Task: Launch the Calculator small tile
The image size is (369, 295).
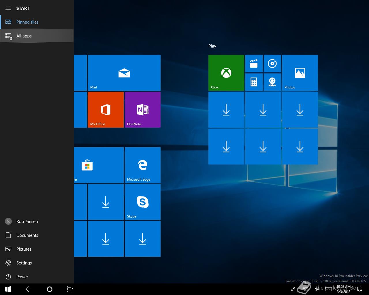Action: (254, 82)
